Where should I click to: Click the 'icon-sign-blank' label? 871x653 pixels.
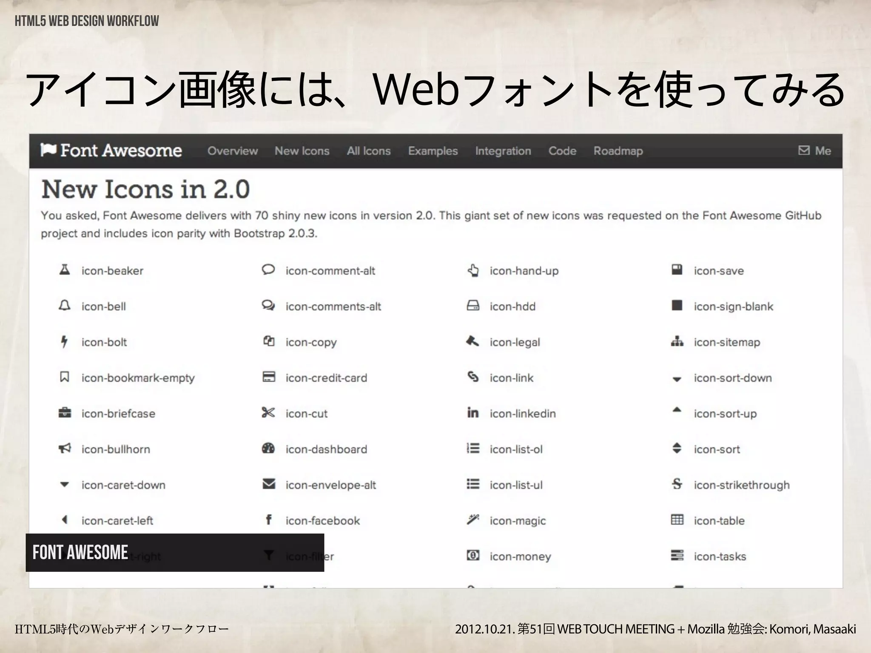click(x=733, y=307)
